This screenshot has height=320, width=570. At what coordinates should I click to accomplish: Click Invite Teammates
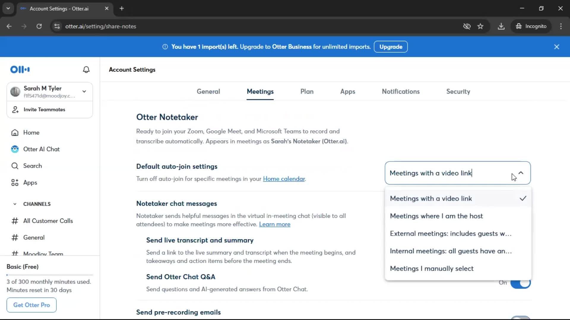(x=44, y=110)
